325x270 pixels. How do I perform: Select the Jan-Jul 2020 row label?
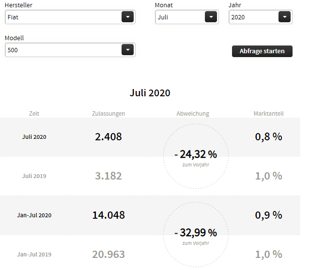[34, 215]
